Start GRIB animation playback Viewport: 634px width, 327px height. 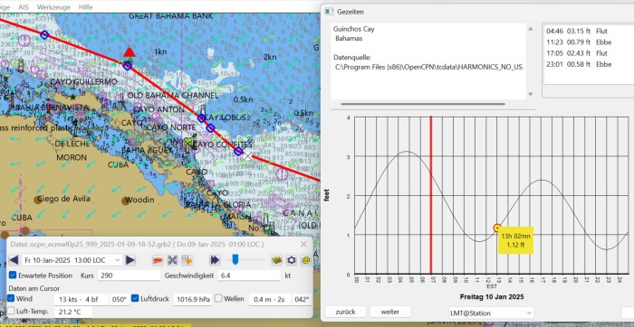[215, 260]
